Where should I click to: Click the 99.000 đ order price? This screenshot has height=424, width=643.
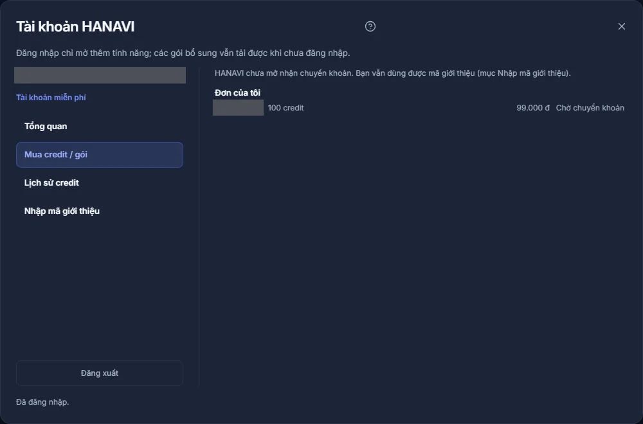[x=532, y=108]
